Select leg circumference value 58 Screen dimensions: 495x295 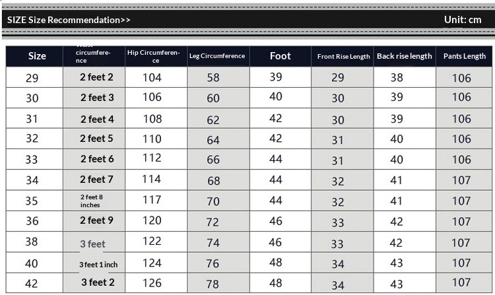coord(213,78)
